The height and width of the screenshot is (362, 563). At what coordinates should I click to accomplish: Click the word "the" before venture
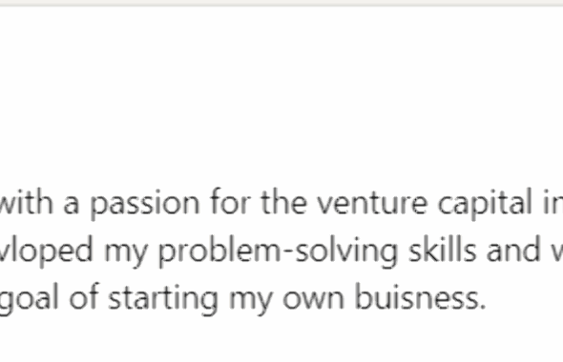tap(283, 201)
